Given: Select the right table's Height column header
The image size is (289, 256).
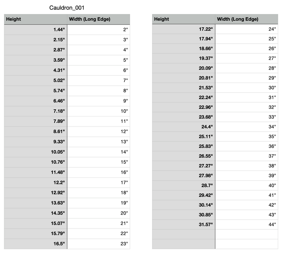Looking at the screenshot, I should pyautogui.click(x=184, y=19).
